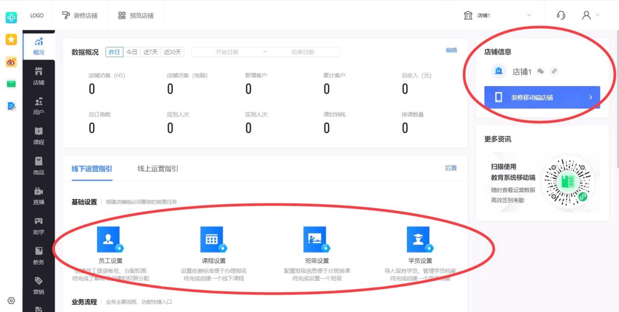
Task: 打开基础设置中的员工设置图标
Action: click(x=108, y=239)
